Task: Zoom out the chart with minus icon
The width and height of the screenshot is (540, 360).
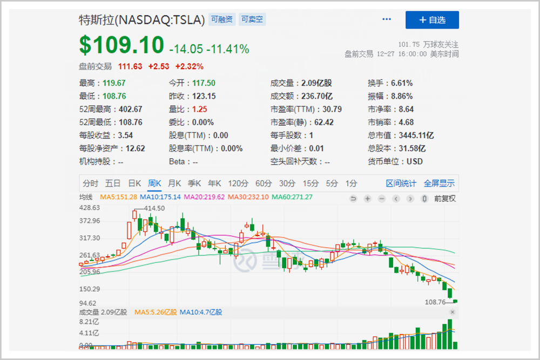Action: tap(382, 199)
